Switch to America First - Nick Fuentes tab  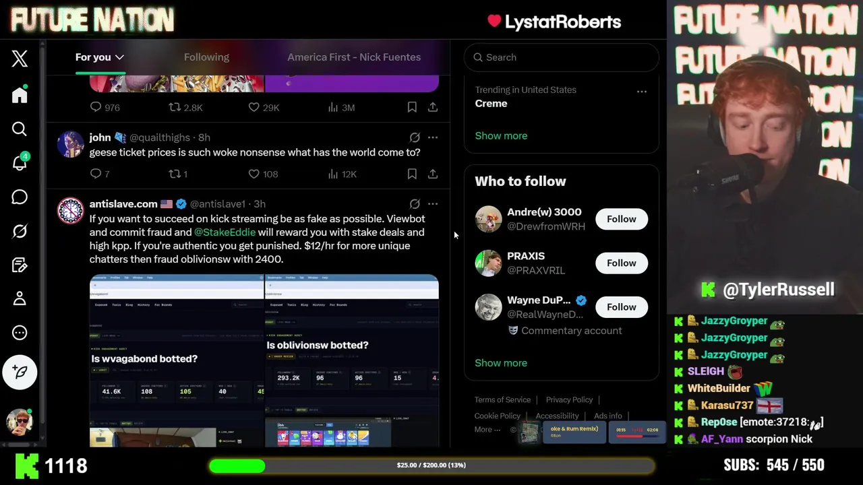click(x=354, y=57)
